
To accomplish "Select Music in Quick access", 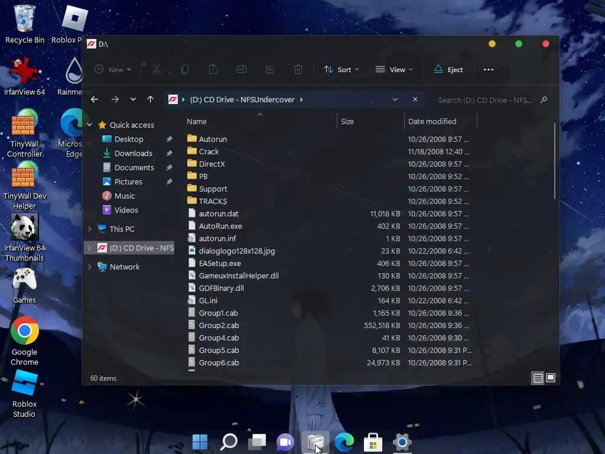I will click(125, 196).
